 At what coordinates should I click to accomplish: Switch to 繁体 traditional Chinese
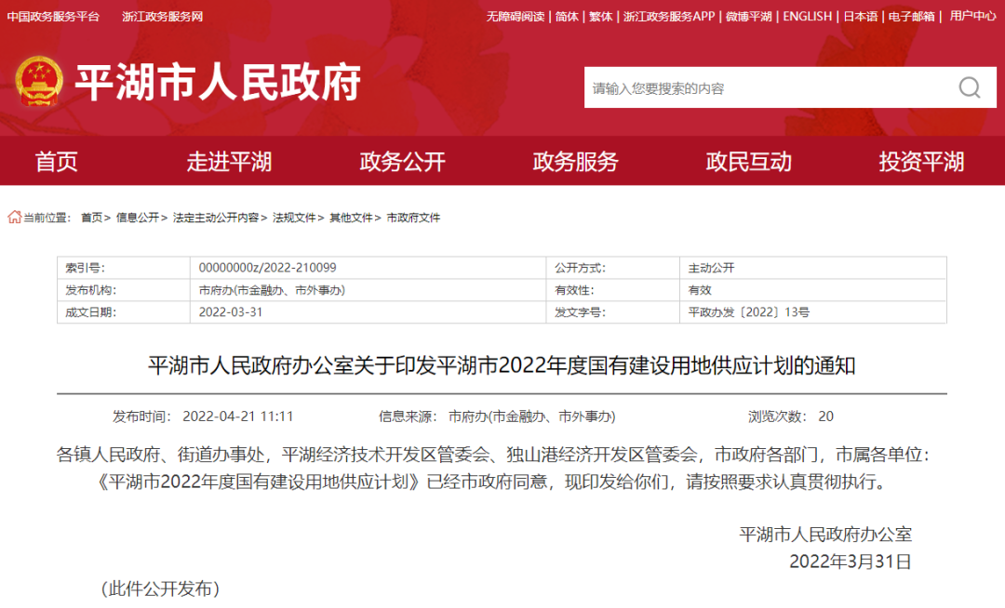click(600, 17)
